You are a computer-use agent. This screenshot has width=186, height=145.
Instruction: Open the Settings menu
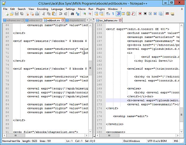[70, 9]
